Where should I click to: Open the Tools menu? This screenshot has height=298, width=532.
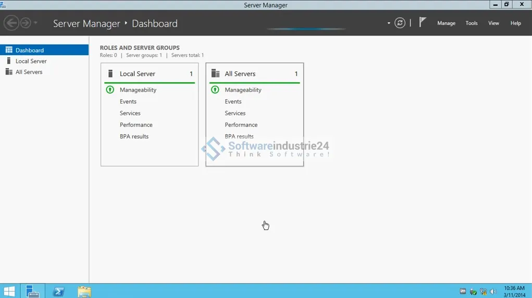tap(472, 23)
